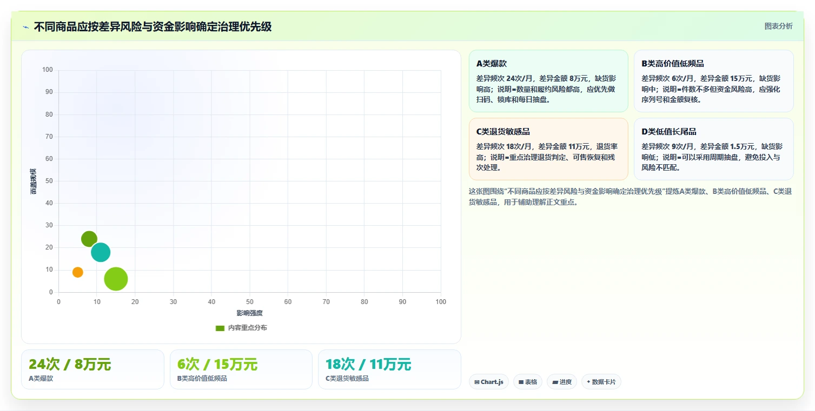Select the dark green bubble in the chart
This screenshot has height=411, width=815.
tap(89, 239)
